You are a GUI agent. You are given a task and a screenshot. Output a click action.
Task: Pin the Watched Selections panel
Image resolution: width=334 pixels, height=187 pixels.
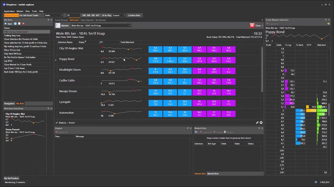pyautogui.click(x=48, y=109)
